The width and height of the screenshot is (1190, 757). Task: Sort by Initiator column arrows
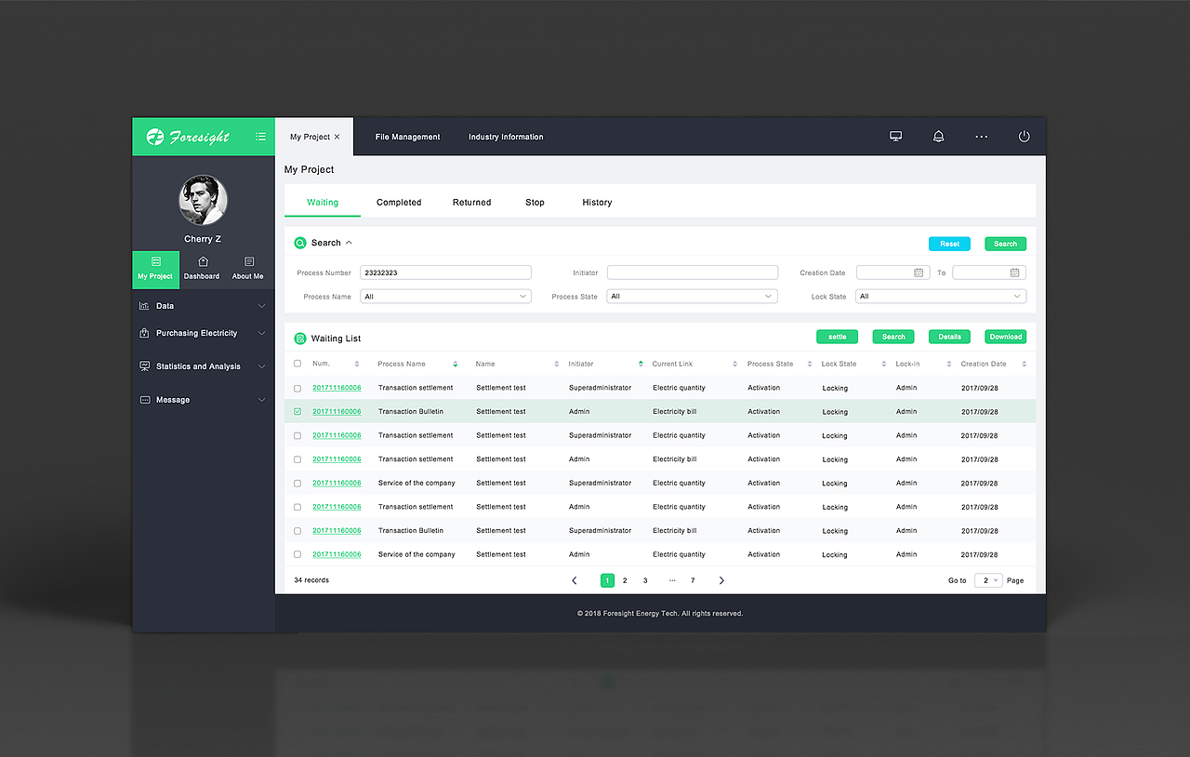pyautogui.click(x=641, y=364)
